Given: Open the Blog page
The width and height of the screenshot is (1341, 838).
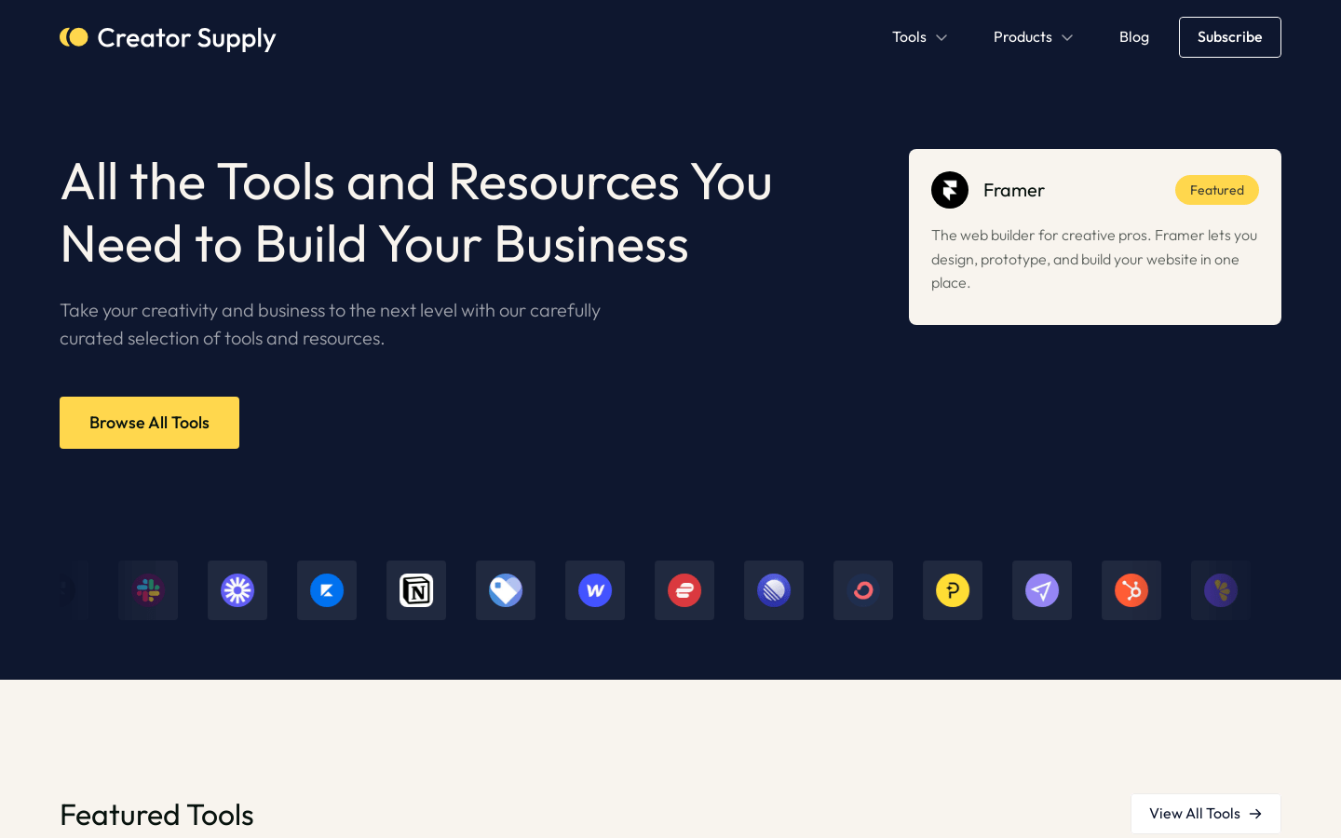Looking at the screenshot, I should 1133,37.
